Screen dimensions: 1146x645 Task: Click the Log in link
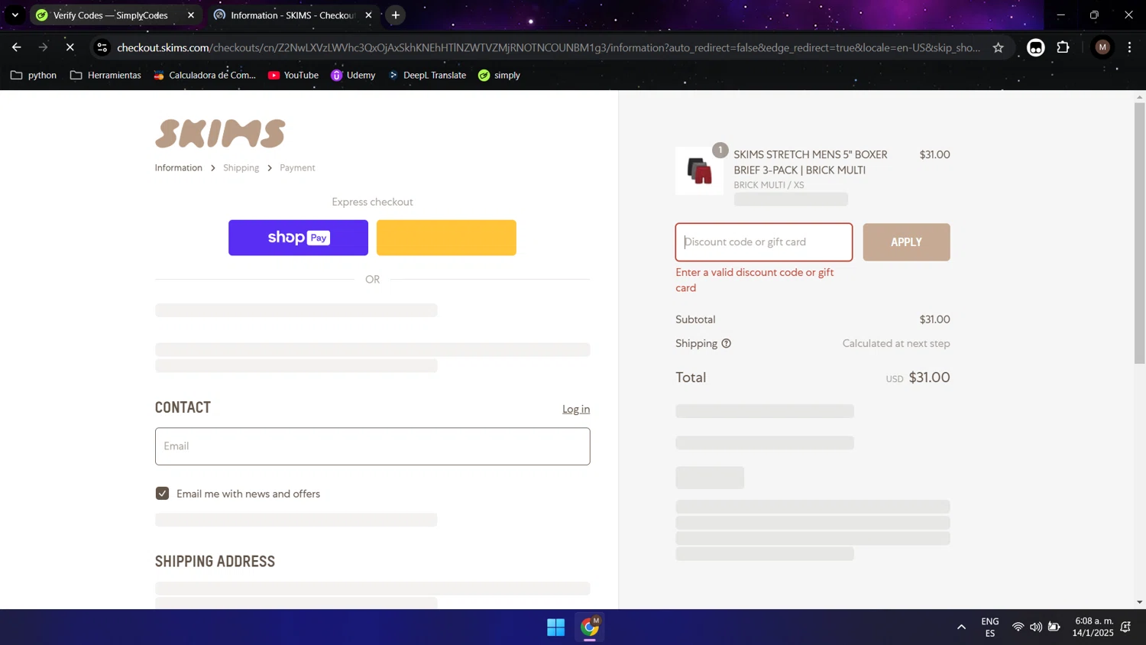(576, 409)
